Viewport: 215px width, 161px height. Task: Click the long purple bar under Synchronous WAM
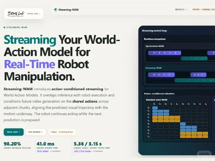click(x=164, y=53)
